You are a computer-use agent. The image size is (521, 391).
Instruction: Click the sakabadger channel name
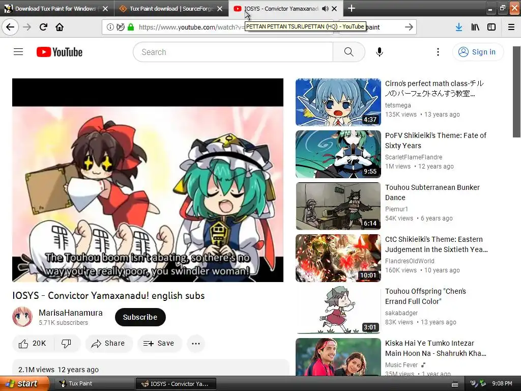(x=401, y=313)
